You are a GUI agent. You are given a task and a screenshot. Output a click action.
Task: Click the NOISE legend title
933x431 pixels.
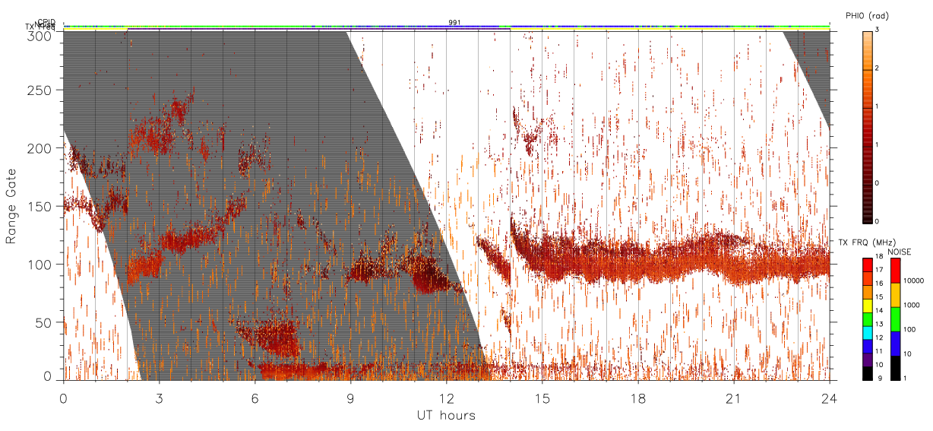(x=900, y=252)
